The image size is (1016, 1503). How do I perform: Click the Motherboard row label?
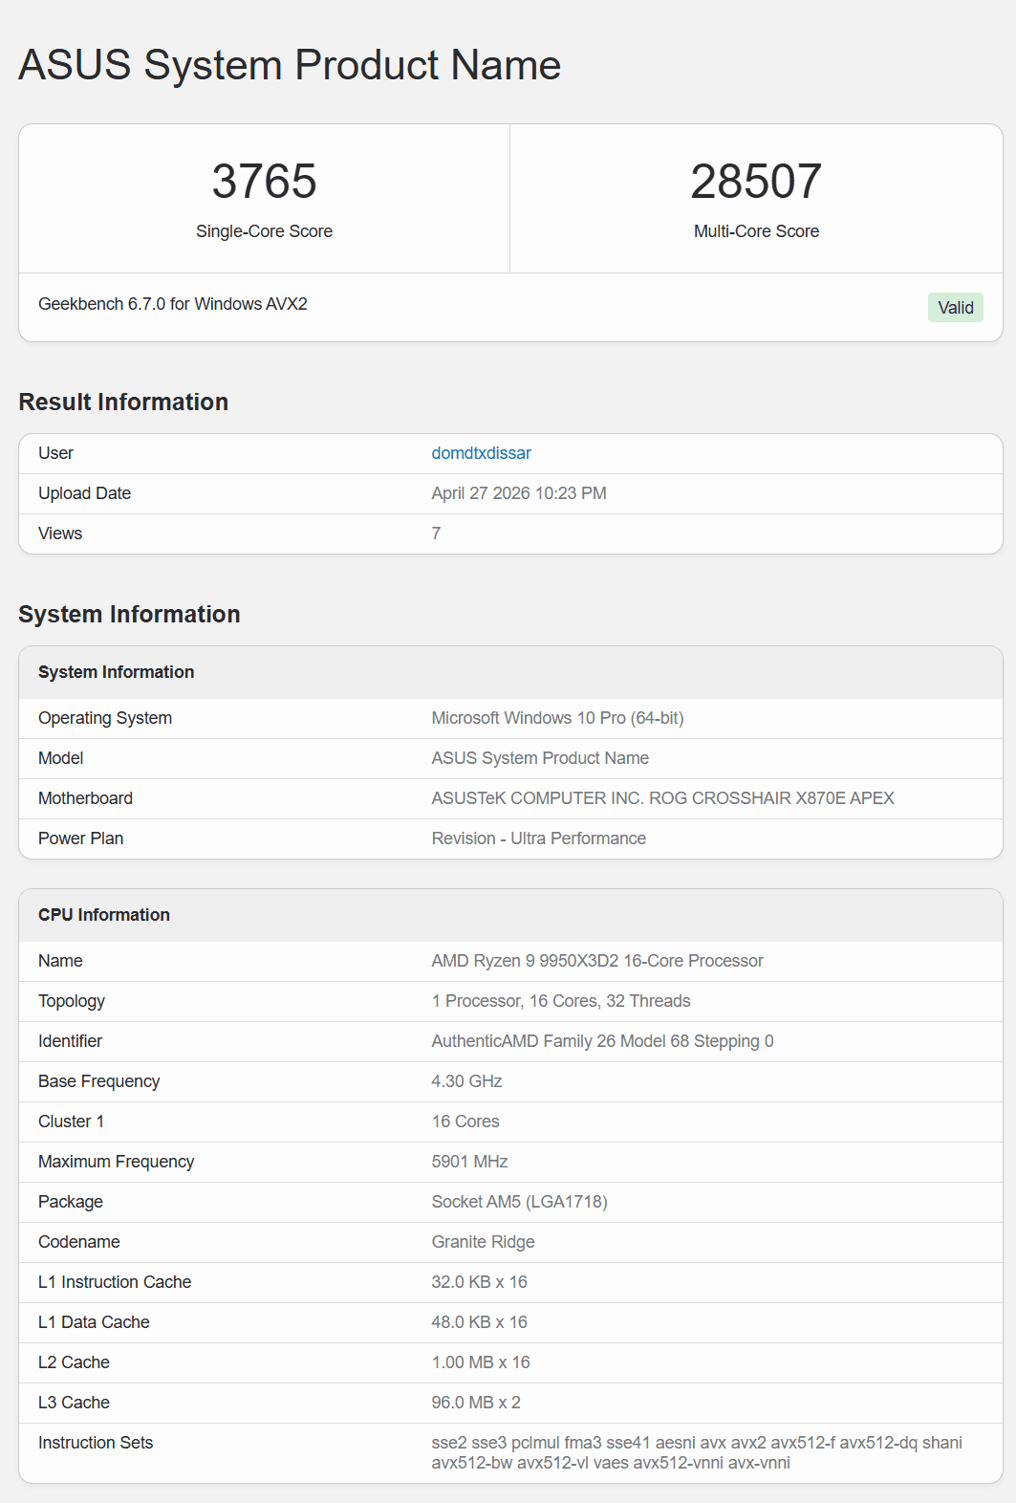[85, 798]
